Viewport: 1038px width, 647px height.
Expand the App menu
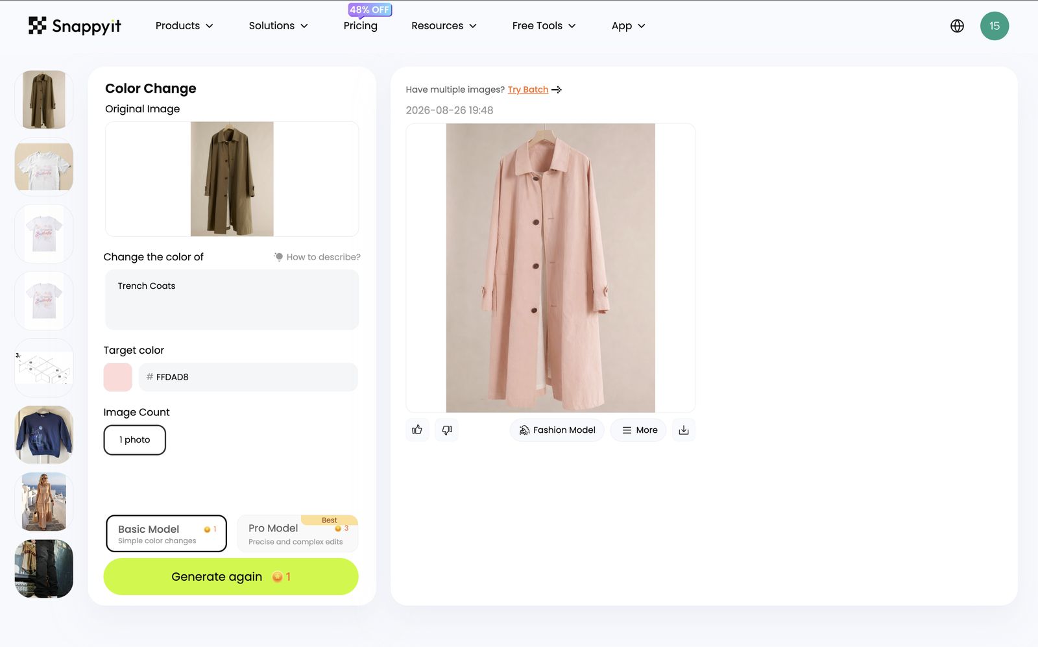(628, 26)
